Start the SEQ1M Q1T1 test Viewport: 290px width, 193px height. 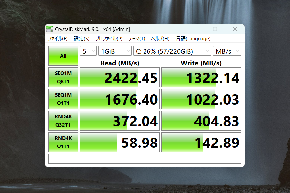pos(63,99)
